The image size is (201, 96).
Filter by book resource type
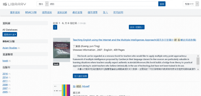(5, 61)
